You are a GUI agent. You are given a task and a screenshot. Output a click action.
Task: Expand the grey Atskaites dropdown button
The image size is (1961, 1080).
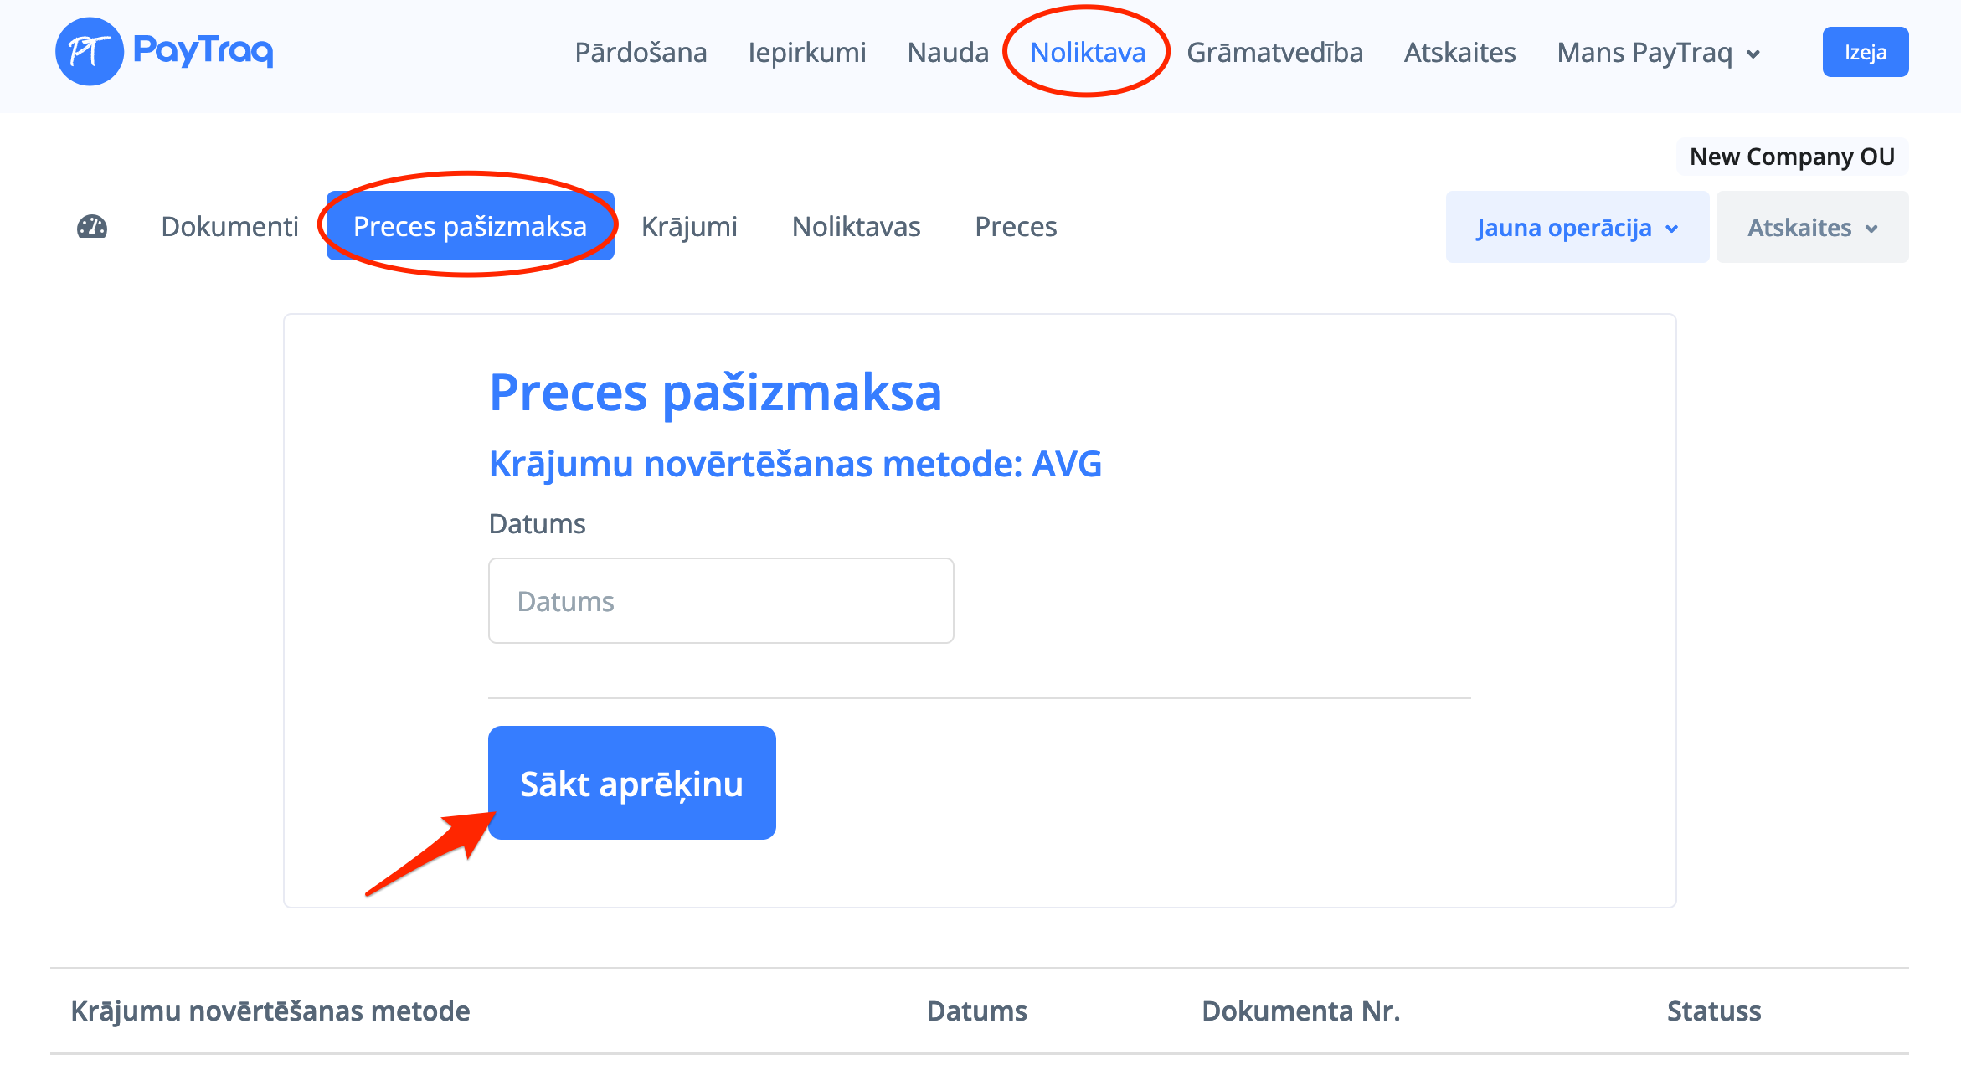tap(1812, 228)
